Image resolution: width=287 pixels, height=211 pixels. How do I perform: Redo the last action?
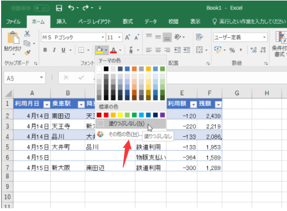[x=86, y=8]
